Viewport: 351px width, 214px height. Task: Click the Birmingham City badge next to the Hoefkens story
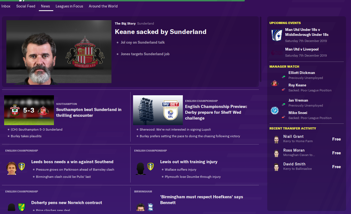(150, 207)
